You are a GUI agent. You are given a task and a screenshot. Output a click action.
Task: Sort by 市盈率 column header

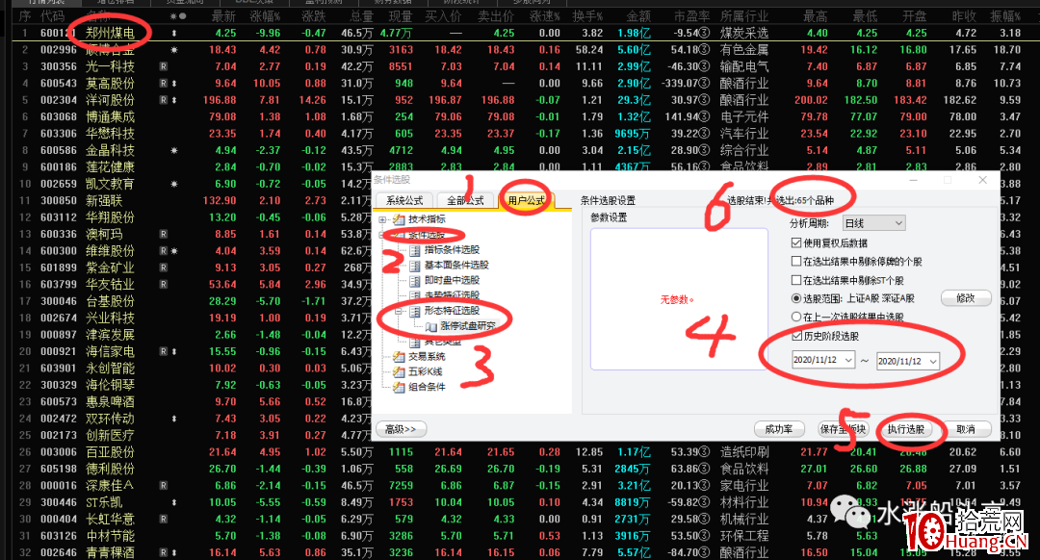(691, 16)
